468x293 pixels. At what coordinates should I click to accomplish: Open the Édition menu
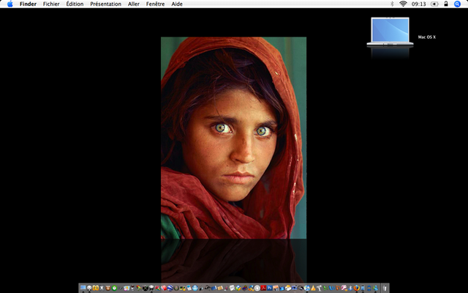[x=75, y=4]
